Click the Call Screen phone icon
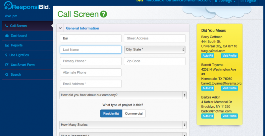Image resolution: width=265 pixels, height=136 pixels. pyautogui.click(x=7, y=26)
